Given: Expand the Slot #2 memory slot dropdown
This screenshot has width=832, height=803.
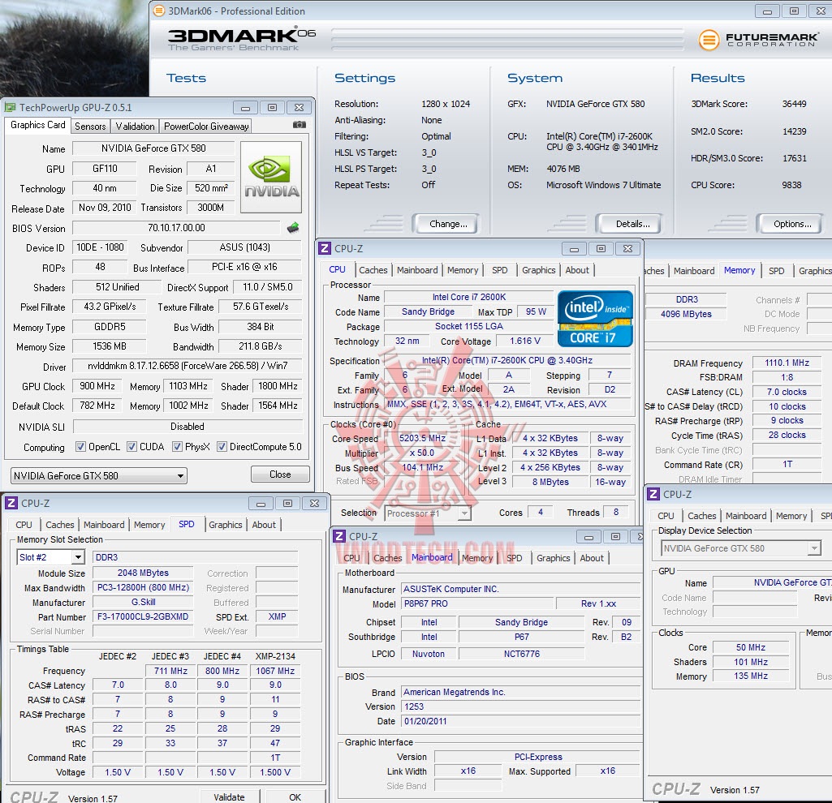Looking at the screenshot, I should tap(51, 557).
